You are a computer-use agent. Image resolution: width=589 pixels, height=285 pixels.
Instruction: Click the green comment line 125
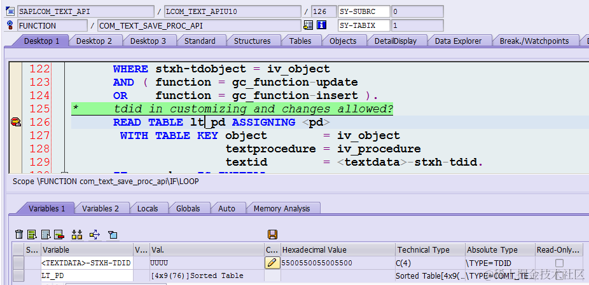tap(232, 109)
